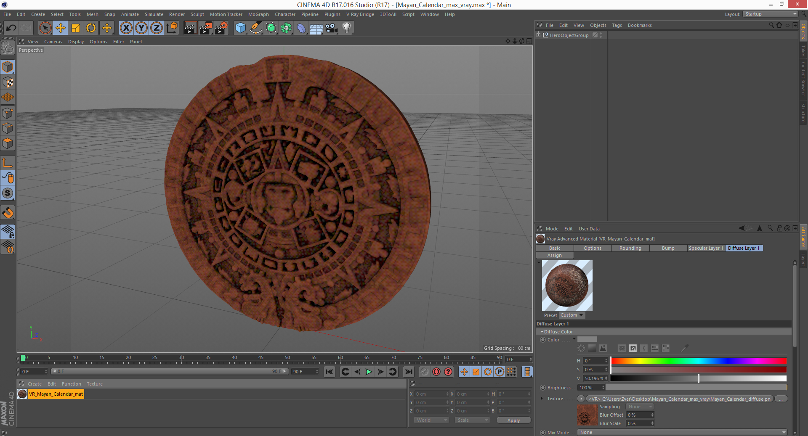Toggle Position keyframe recording
808x436 pixels.
[464, 372]
